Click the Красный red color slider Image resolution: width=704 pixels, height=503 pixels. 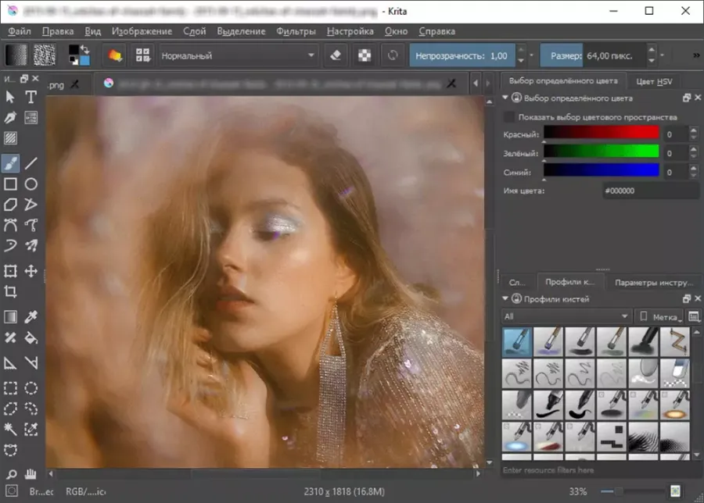(x=602, y=133)
